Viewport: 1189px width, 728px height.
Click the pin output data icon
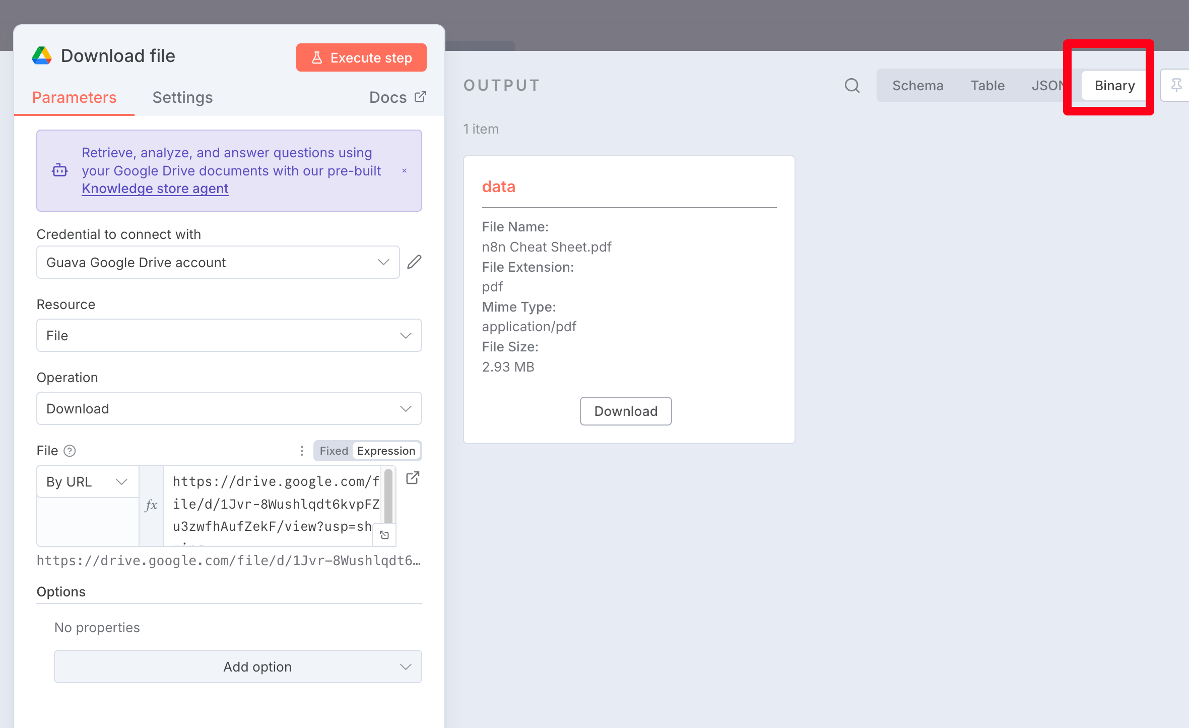[1176, 86]
